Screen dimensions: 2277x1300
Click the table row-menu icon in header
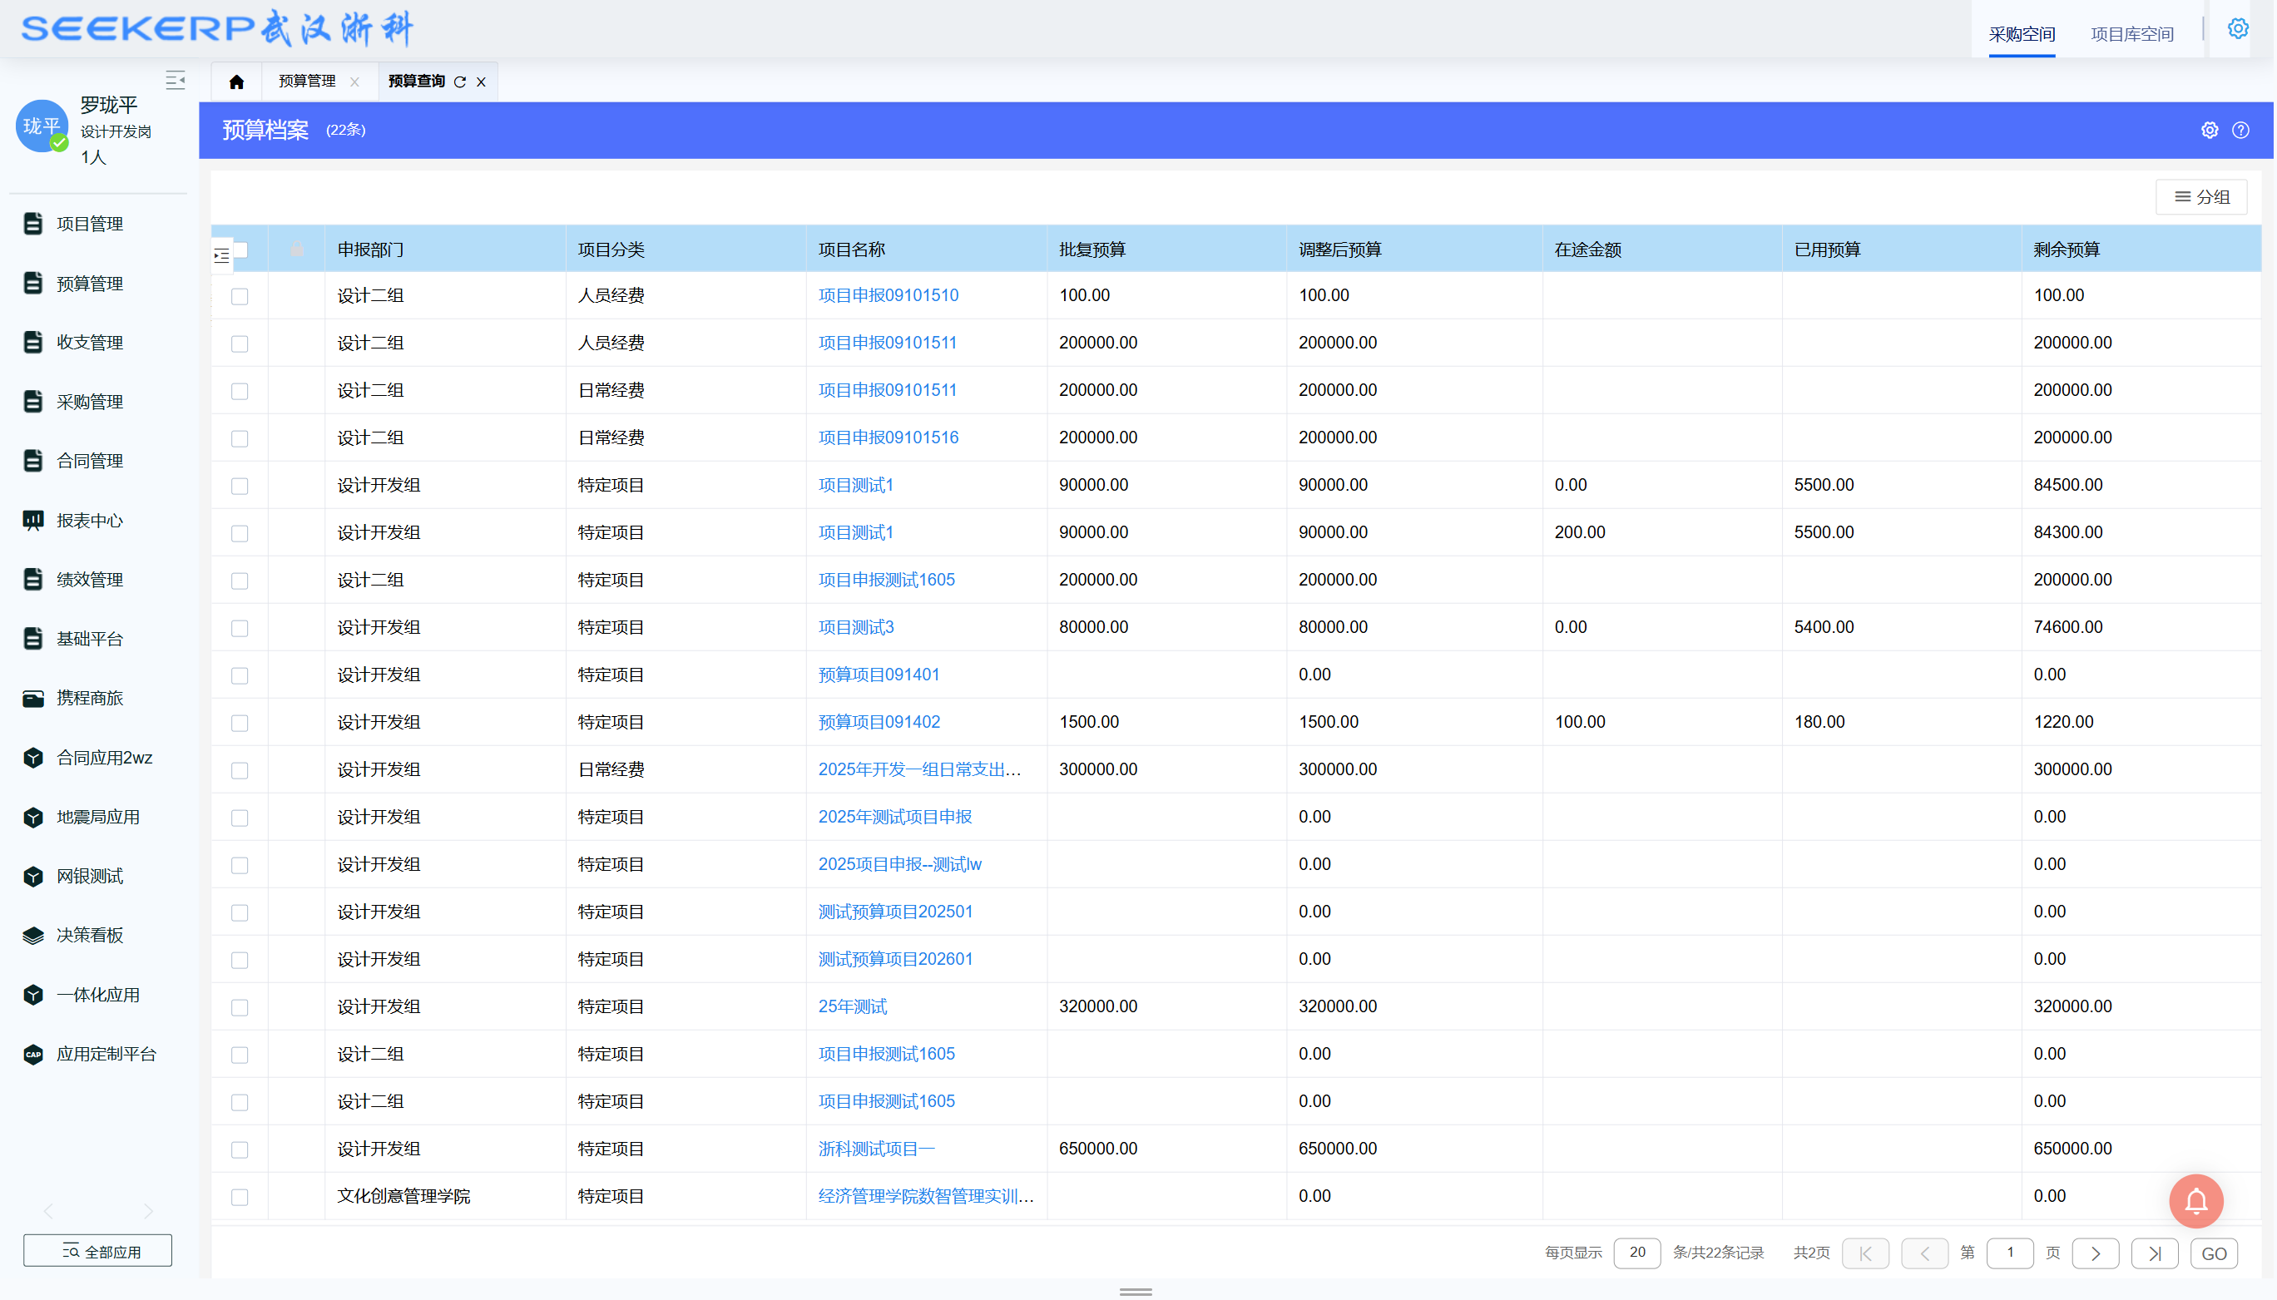pos(221,257)
